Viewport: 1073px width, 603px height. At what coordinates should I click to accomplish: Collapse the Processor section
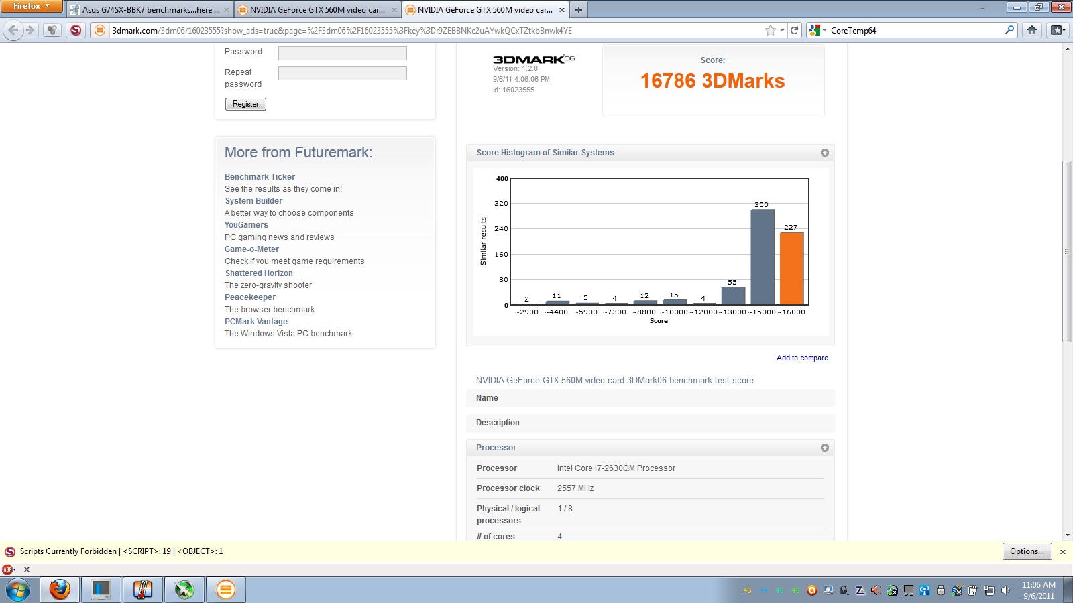825,448
